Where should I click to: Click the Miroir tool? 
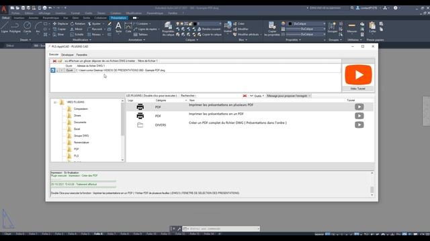76,29
